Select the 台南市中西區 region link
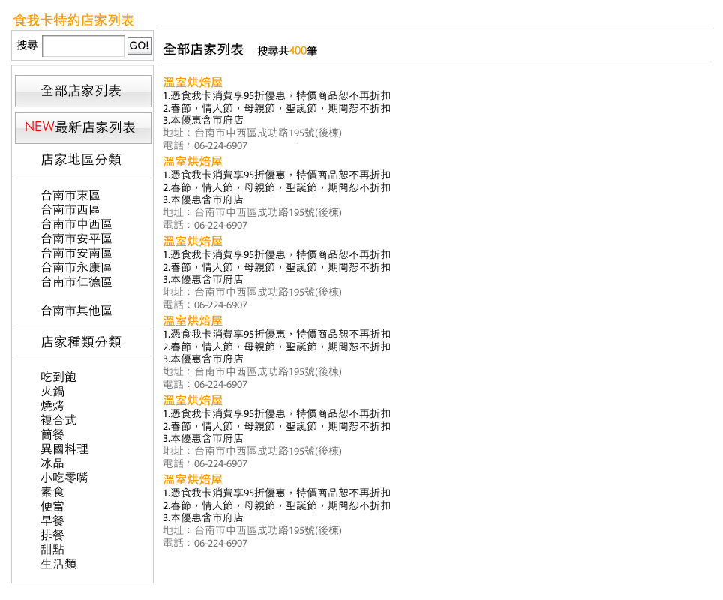This screenshot has height=600, width=723. pyautogui.click(x=76, y=224)
